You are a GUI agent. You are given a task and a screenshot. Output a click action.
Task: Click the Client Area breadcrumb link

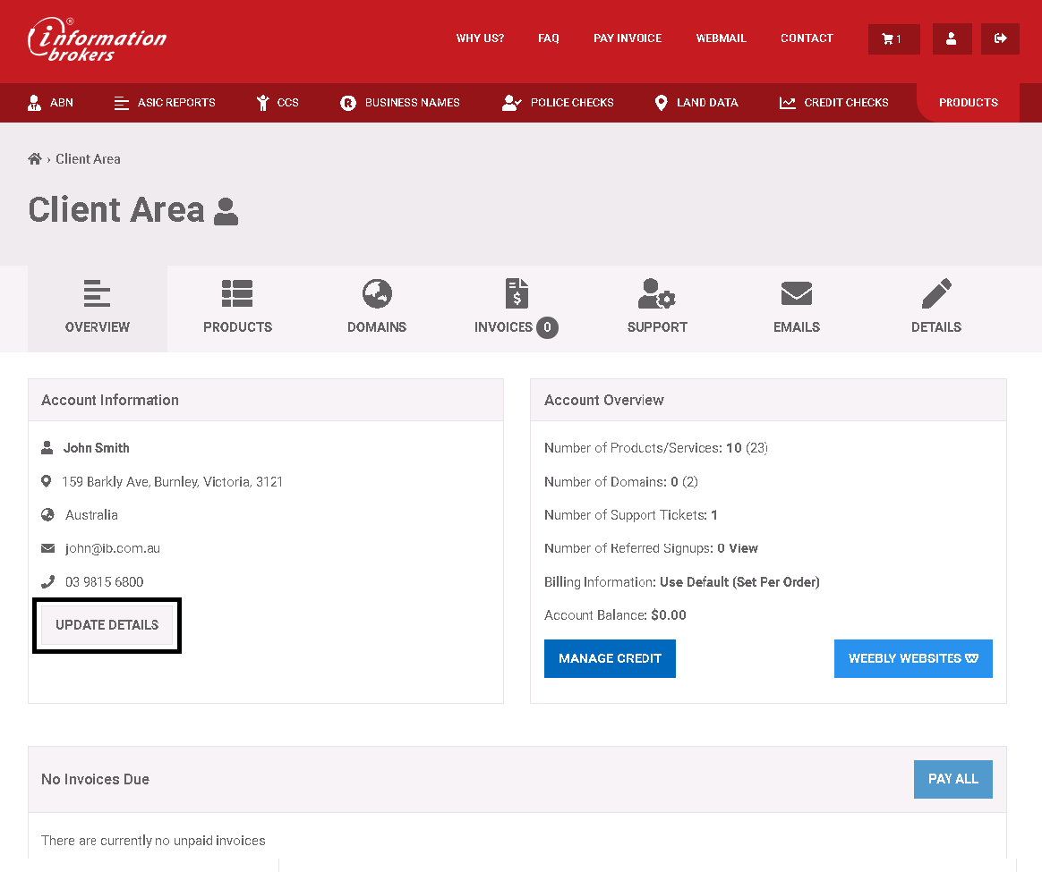pos(88,159)
